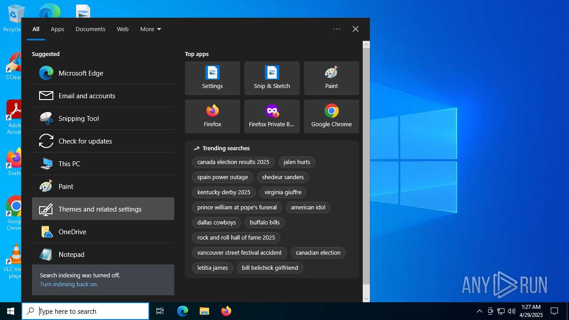
Task: Open network status in system tray
Action: point(501,311)
